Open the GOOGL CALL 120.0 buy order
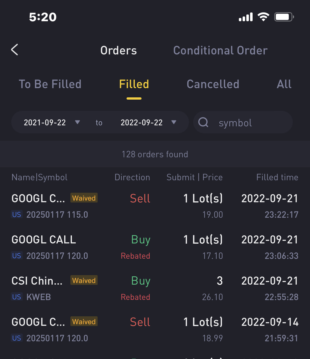 click(155, 247)
